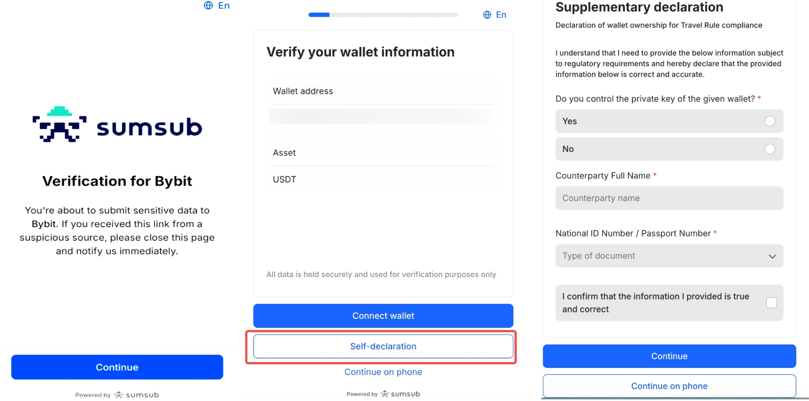This screenshot has width=809, height=401.
Task: Click the Sumsub logo under the left Continue button
Action: (137, 395)
